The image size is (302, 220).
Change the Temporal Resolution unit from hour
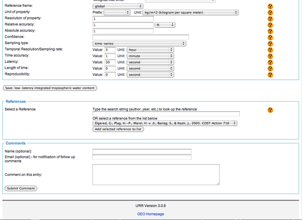click(x=150, y=50)
